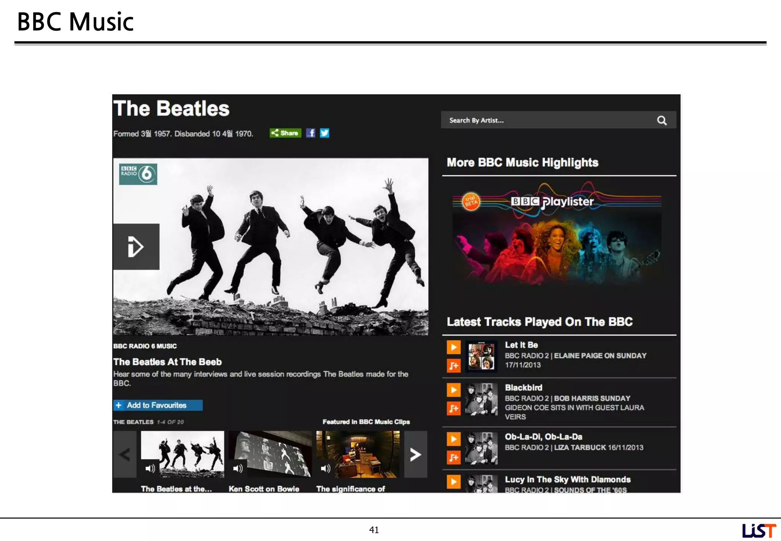The width and height of the screenshot is (781, 541).
Task: Click the Facebook share icon
Action: (x=311, y=133)
